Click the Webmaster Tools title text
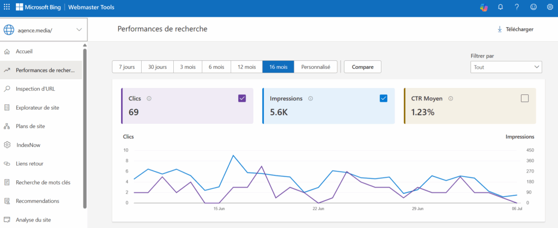This screenshot has height=228, width=558. pos(92,7)
